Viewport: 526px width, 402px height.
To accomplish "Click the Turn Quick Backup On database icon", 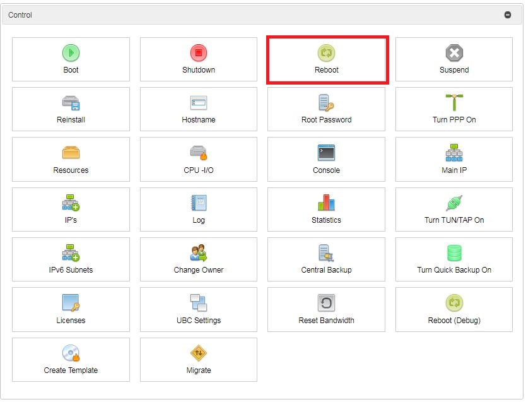I will point(454,252).
